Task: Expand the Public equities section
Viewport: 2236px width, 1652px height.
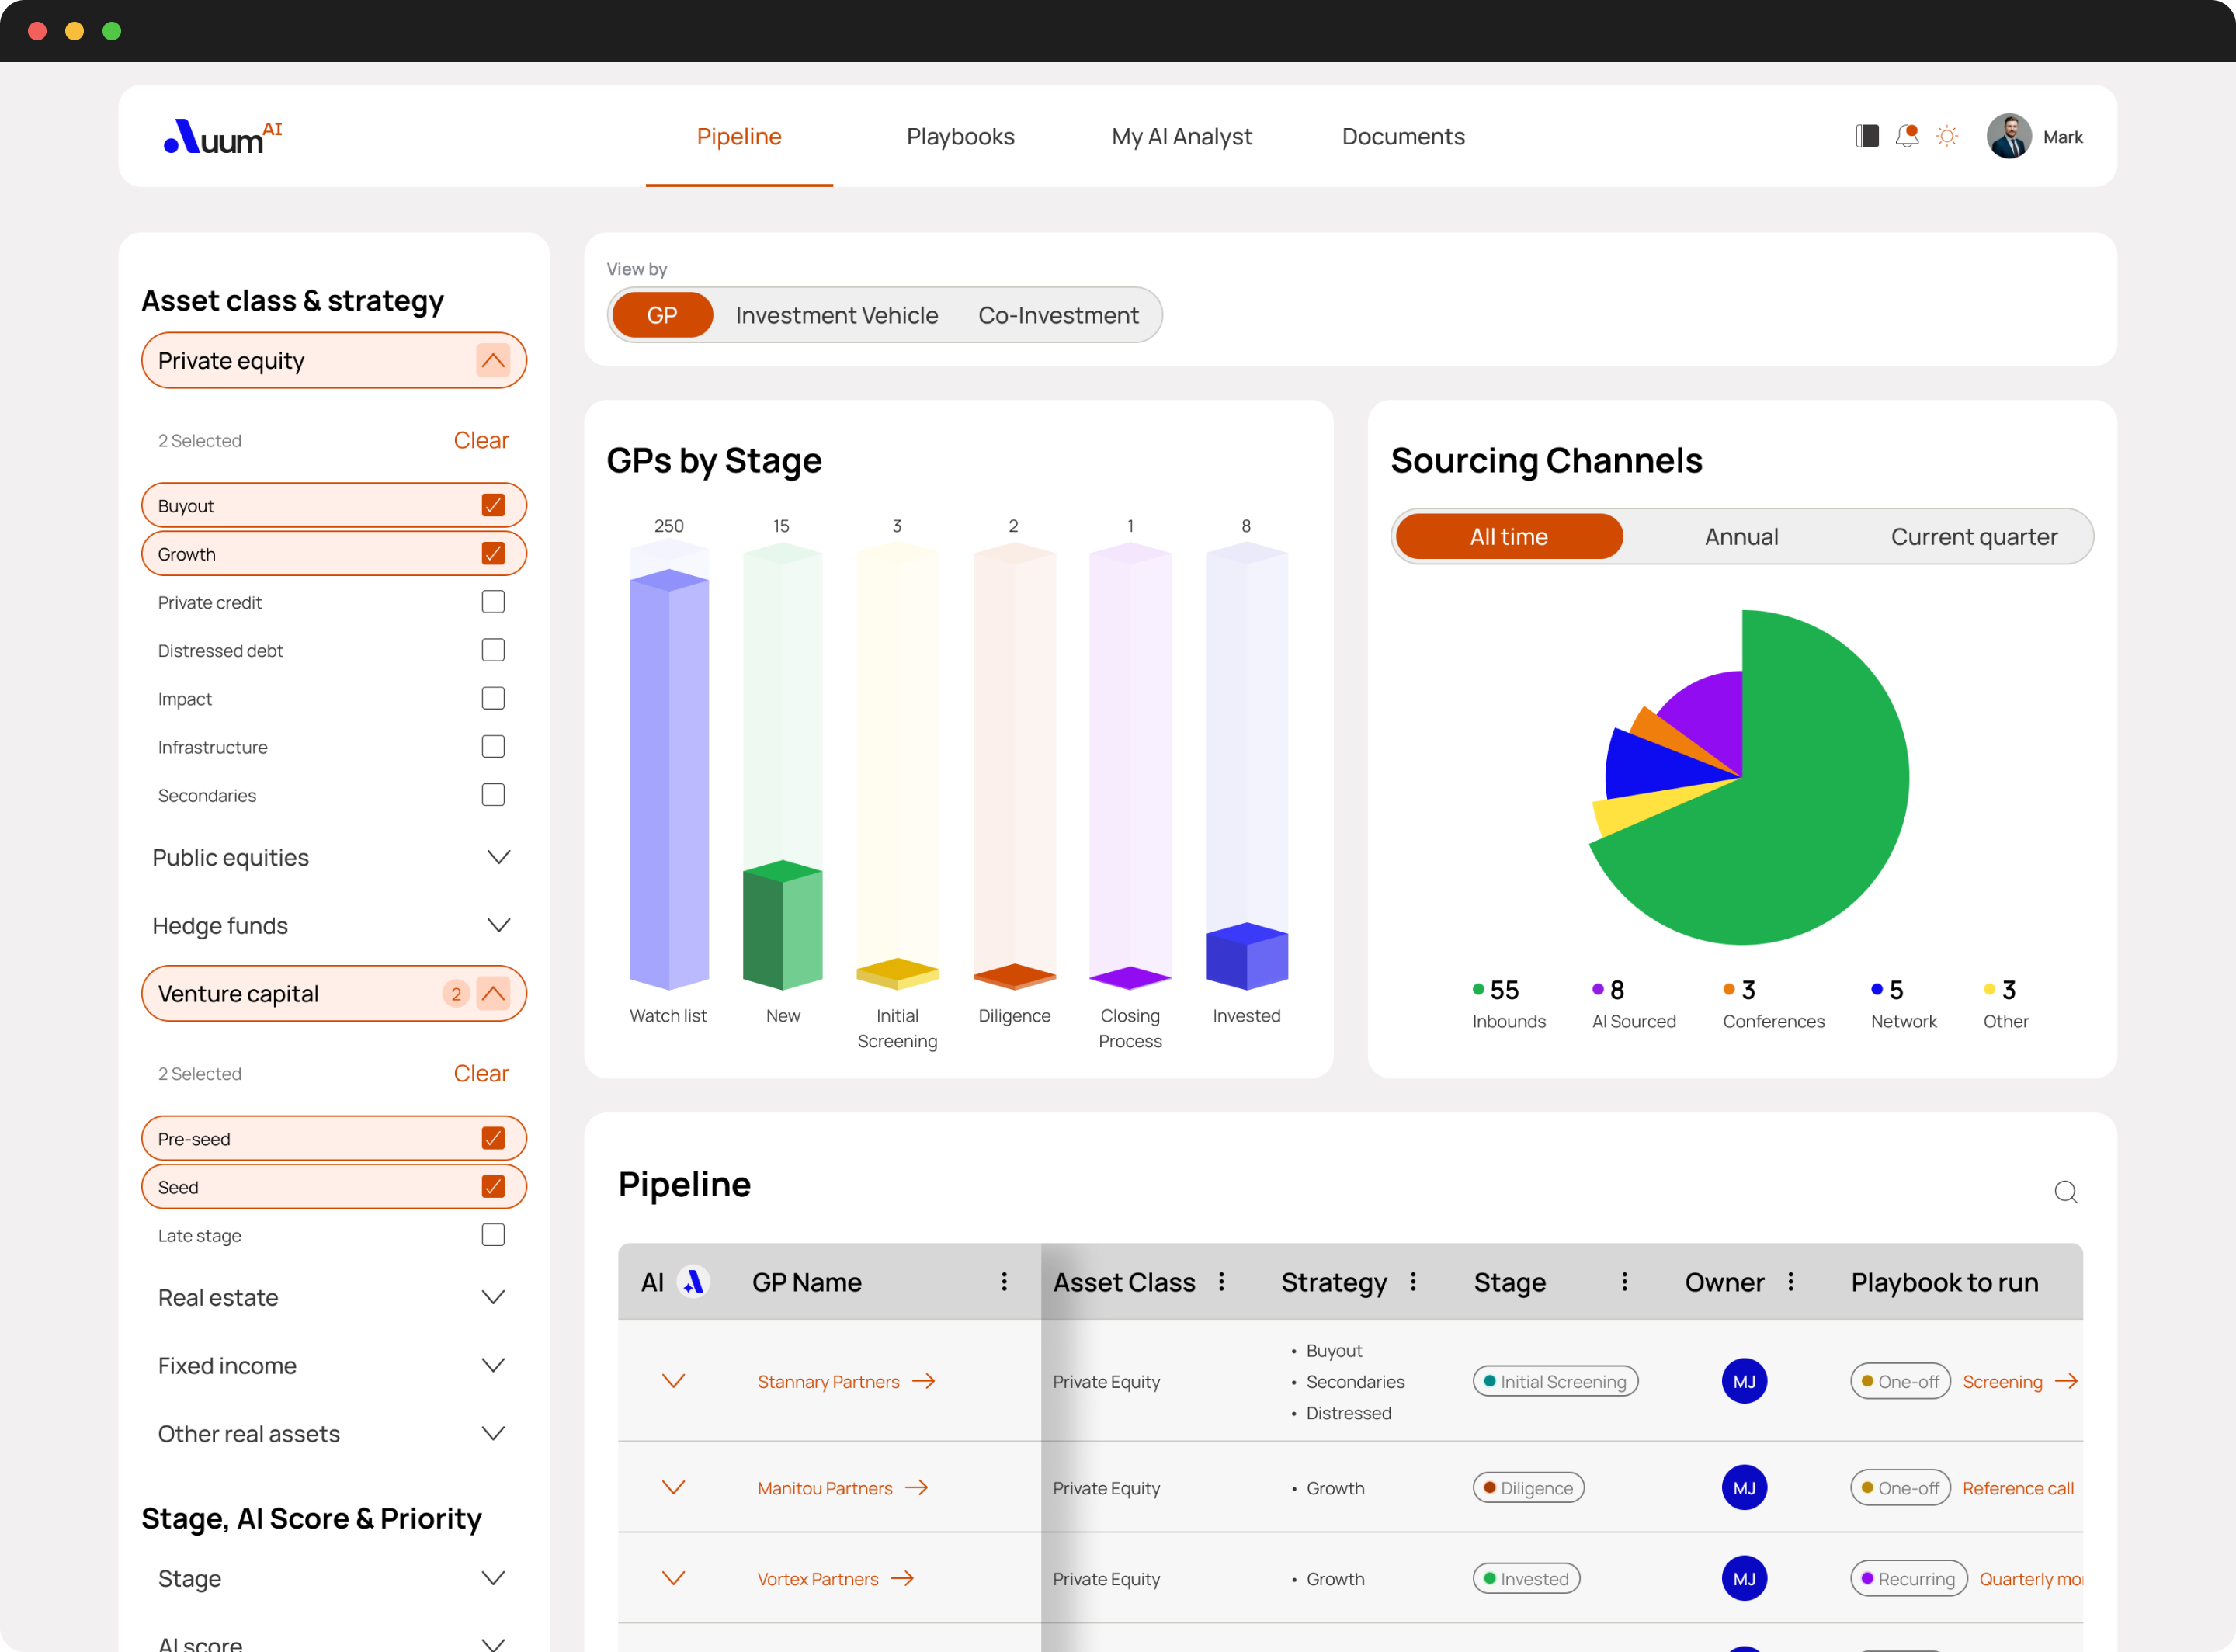Action: pos(498,857)
